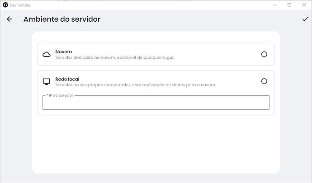
Task: Select the Nuvem radio button
Action: click(x=264, y=54)
